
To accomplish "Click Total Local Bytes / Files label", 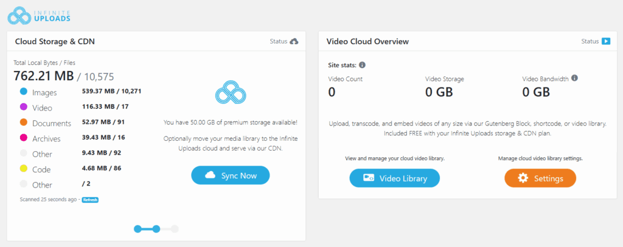I will tap(44, 63).
